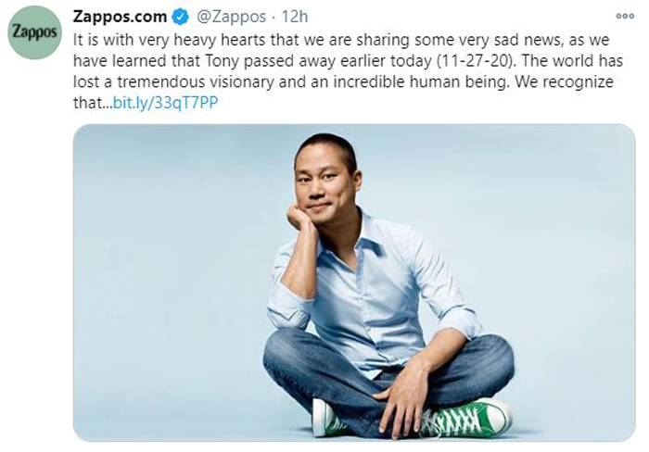649x452 pixels.
Task: Select the word "Tony" in the tweet
Action: (x=223, y=61)
